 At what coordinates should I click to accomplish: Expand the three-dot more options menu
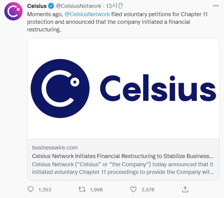(215, 6)
